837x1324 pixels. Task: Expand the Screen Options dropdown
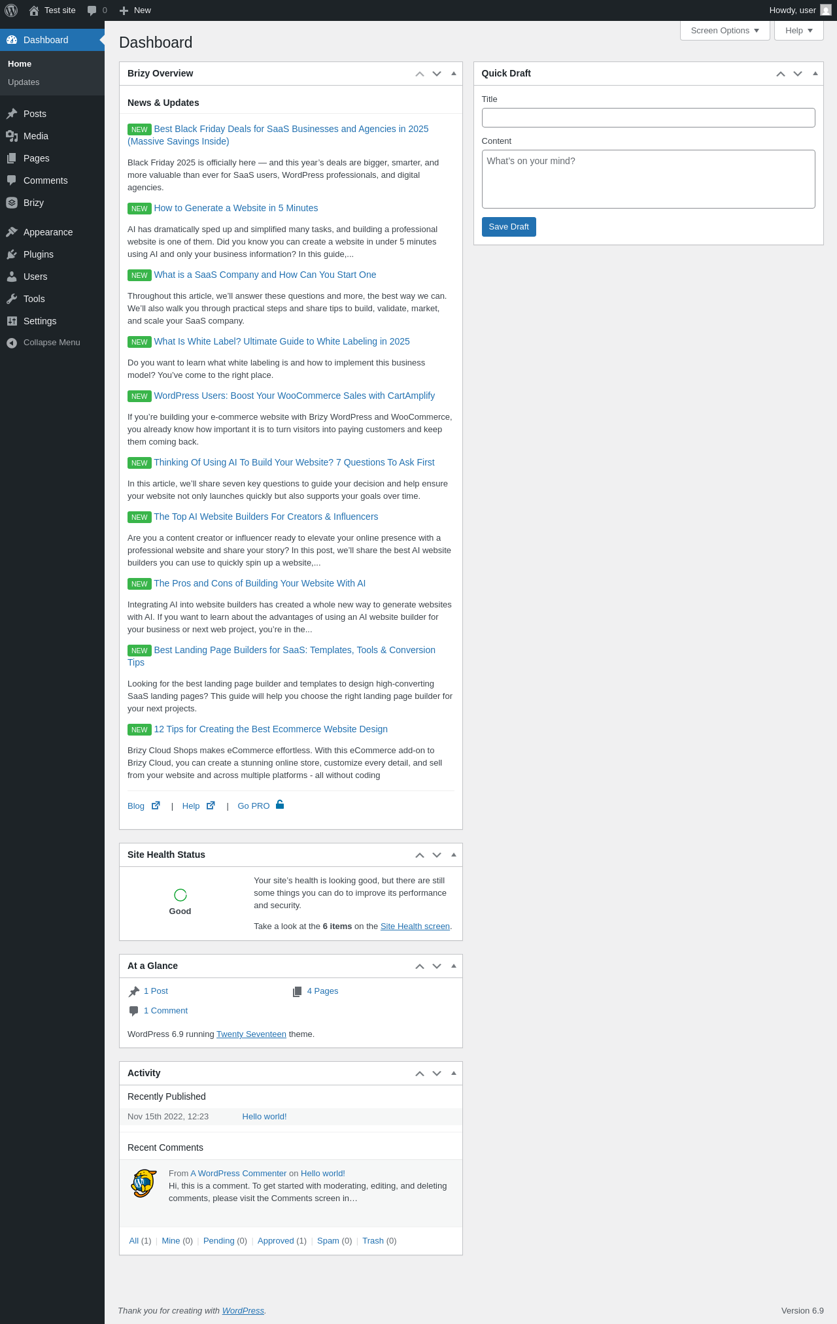coord(725,31)
